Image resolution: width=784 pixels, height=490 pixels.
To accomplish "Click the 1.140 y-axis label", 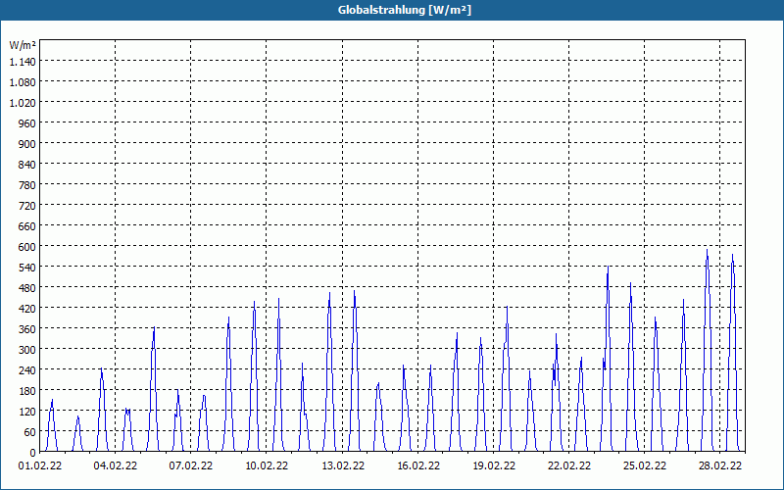I will pos(23,61).
